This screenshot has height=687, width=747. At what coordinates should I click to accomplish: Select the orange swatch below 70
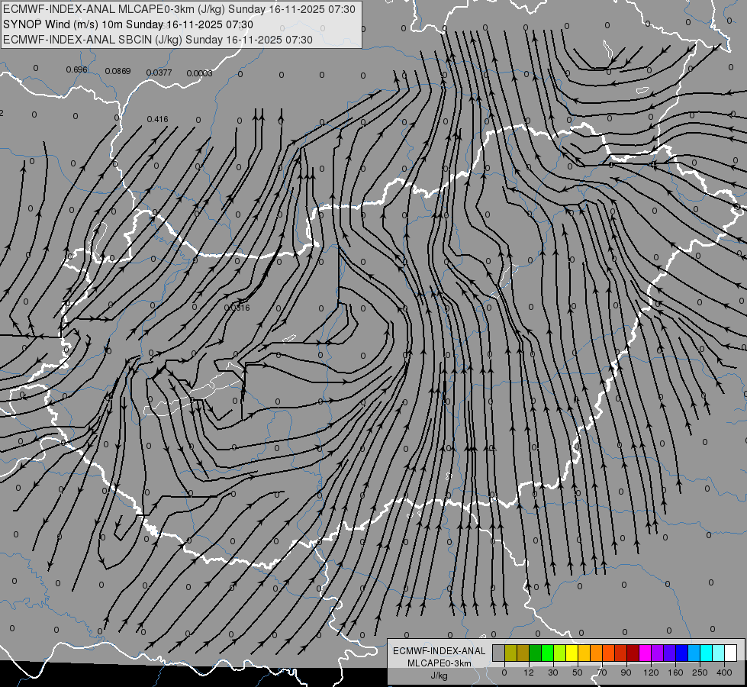click(x=597, y=653)
